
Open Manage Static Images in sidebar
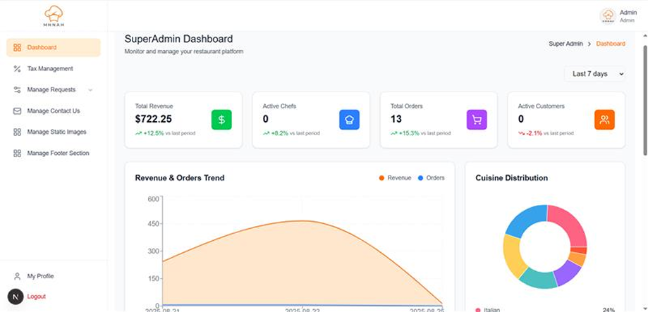coord(56,132)
